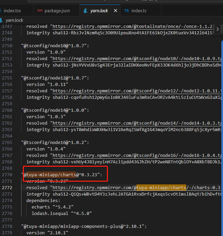The height and width of the screenshot is (236, 223).
Task: Click integrity sha512-jNsYVVxU8v5g43 line
Action: (124, 65)
